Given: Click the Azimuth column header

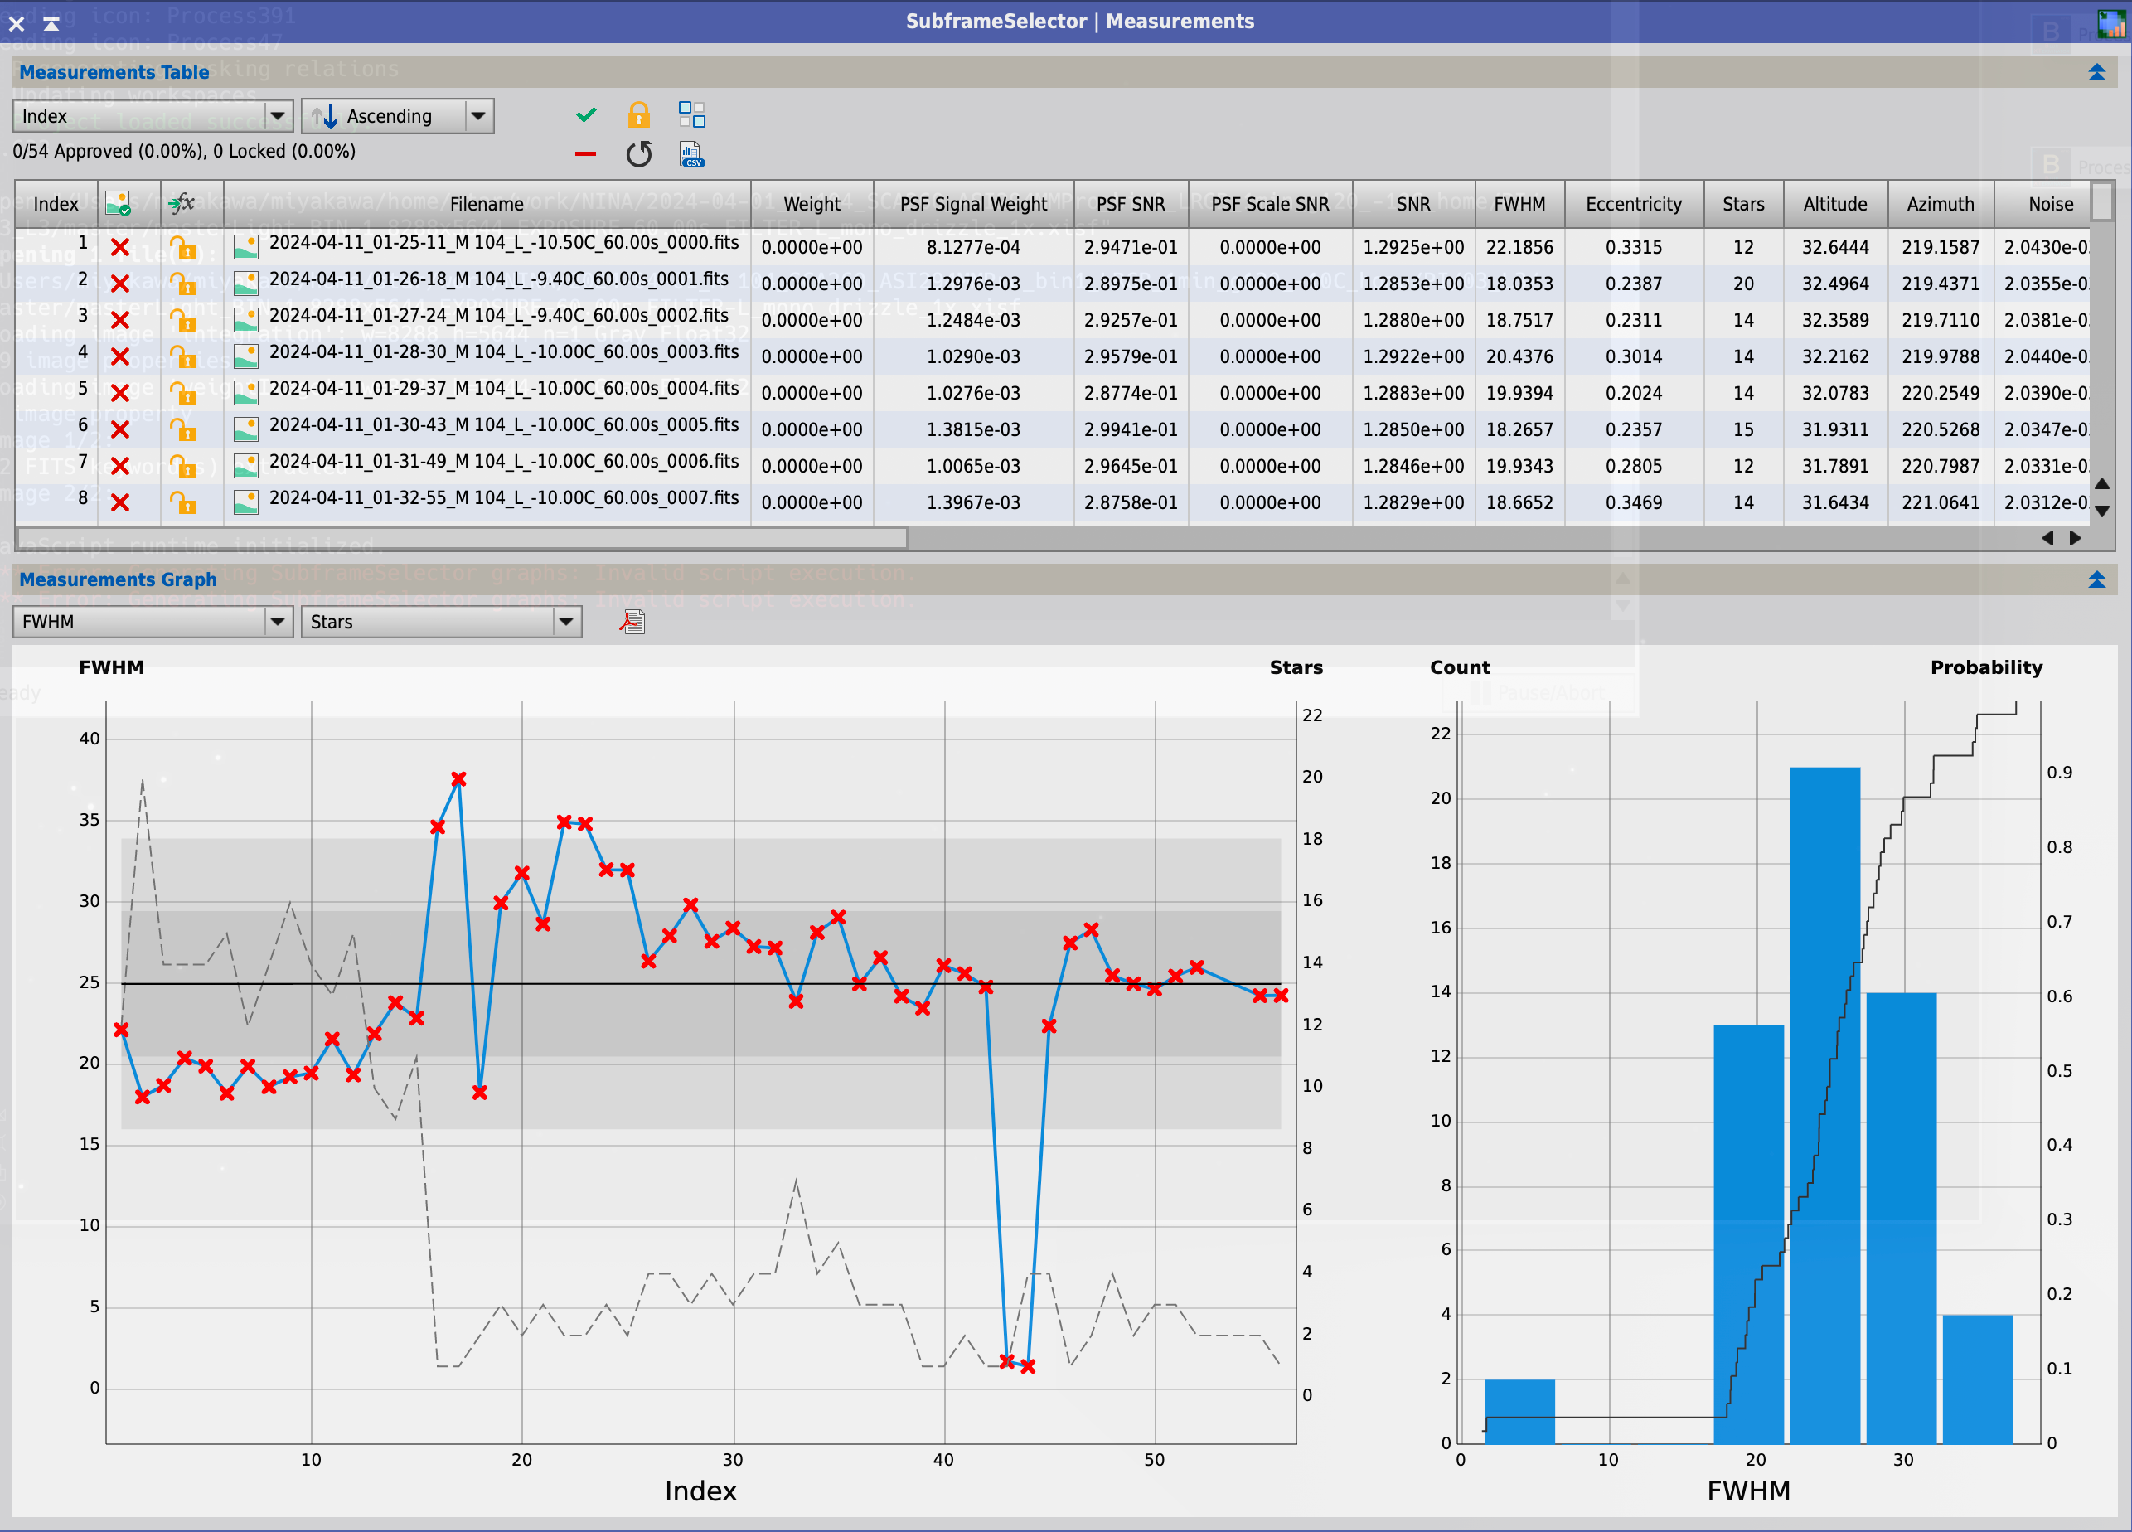Looking at the screenshot, I should coord(1941,204).
